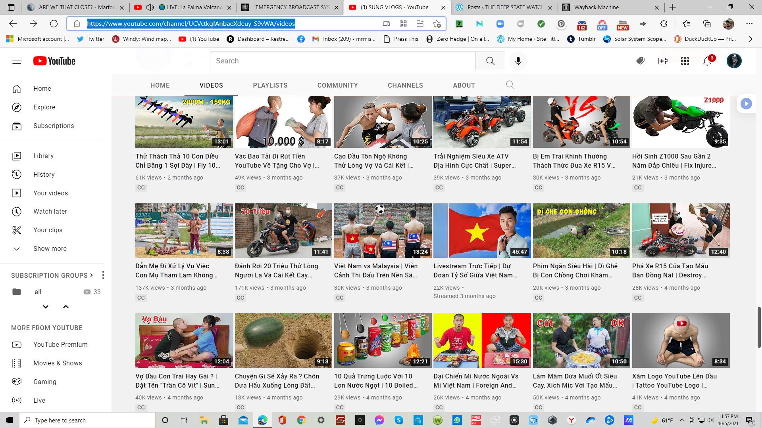Click the search submit magnifier button
The width and height of the screenshot is (762, 428).
click(x=490, y=61)
